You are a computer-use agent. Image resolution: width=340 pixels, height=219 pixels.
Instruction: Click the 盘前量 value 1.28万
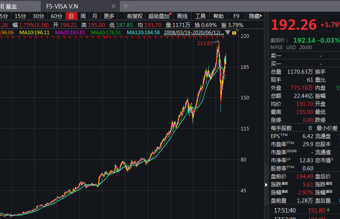point(305,200)
